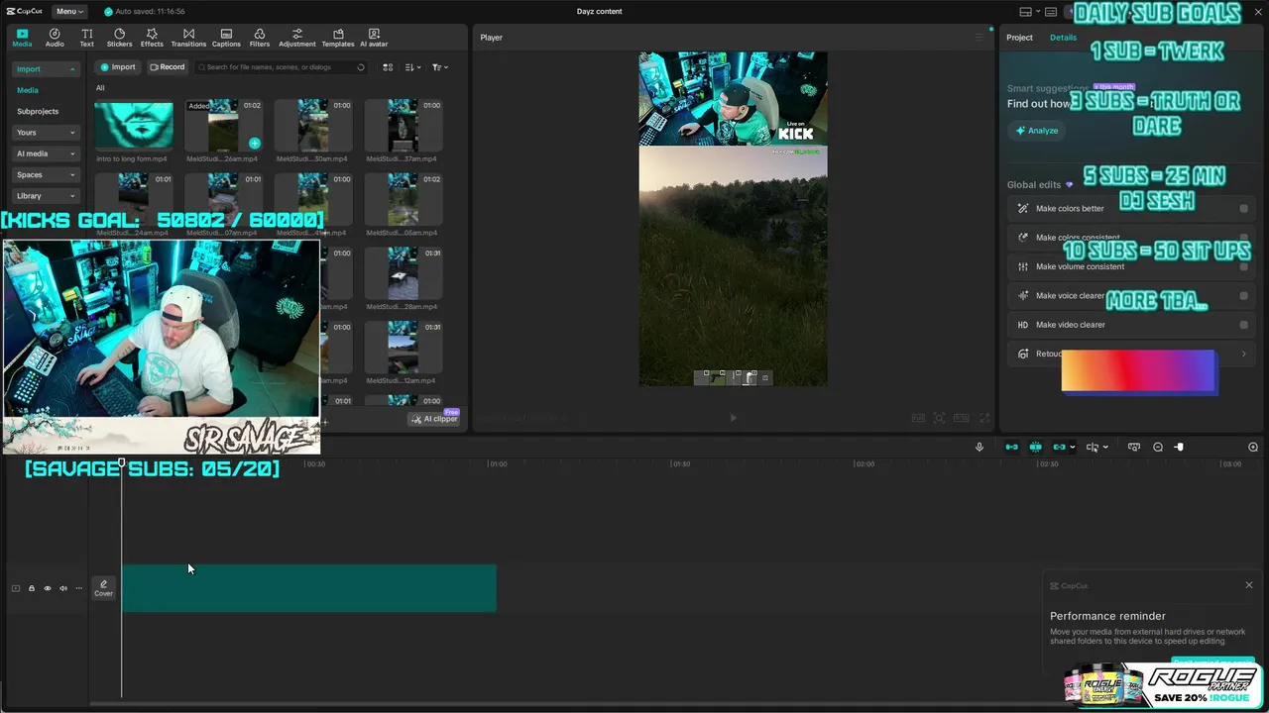Image resolution: width=1269 pixels, height=713 pixels.
Task: Lock the video track
Action: 31,588
